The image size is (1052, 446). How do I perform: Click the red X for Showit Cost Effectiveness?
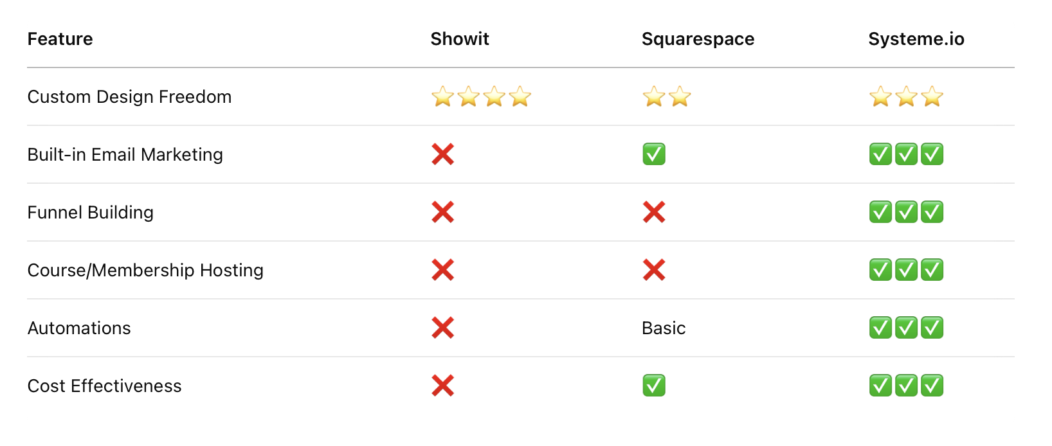point(443,386)
